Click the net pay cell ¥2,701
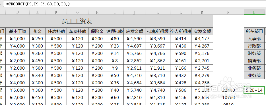This screenshot has width=266, height=105. (202, 61)
